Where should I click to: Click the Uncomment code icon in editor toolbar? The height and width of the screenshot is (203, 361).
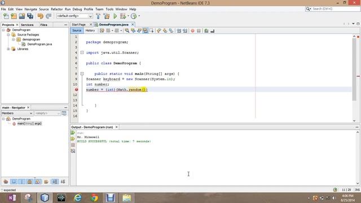click(213, 30)
